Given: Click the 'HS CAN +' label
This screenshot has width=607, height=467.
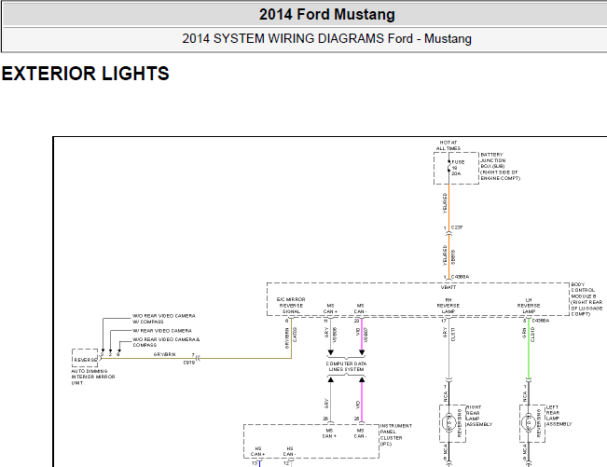Looking at the screenshot, I should [258, 451].
